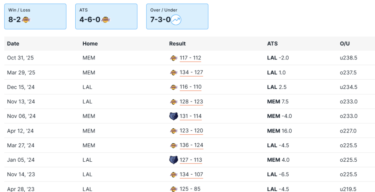Click Lakers logo in Dec 15, '24 row
The image size is (375, 192).
point(174,87)
